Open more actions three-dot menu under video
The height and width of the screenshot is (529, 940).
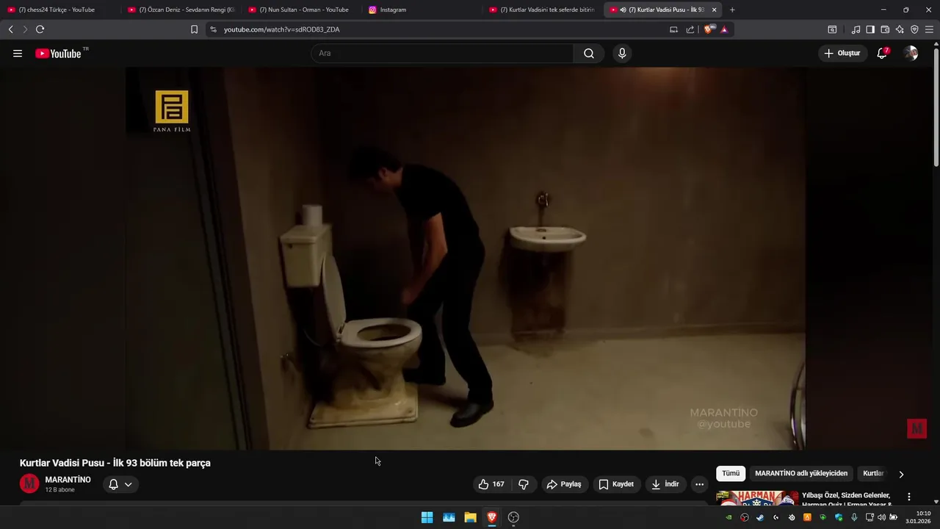[x=699, y=484]
